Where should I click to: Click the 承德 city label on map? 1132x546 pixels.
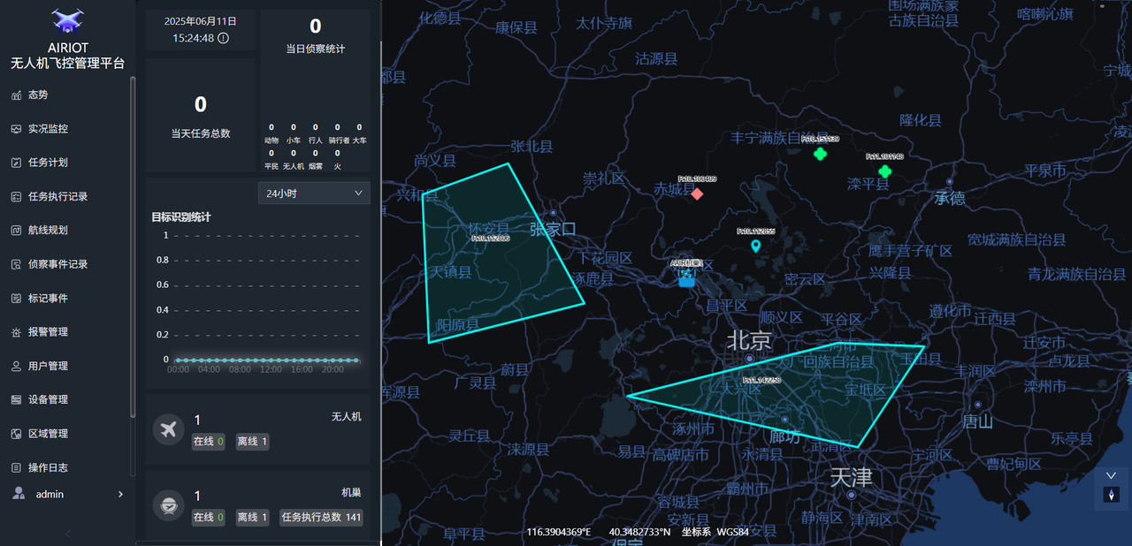950,199
